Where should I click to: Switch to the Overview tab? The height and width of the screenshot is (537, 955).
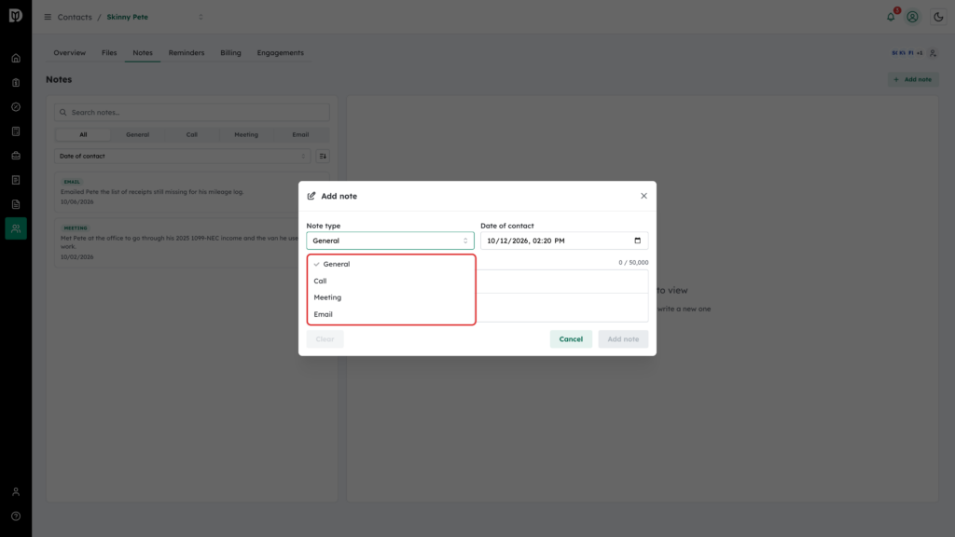coord(69,53)
